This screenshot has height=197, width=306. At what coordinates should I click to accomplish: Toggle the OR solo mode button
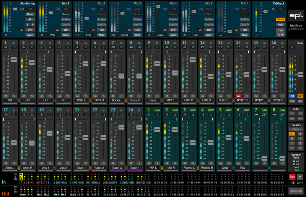point(292,96)
